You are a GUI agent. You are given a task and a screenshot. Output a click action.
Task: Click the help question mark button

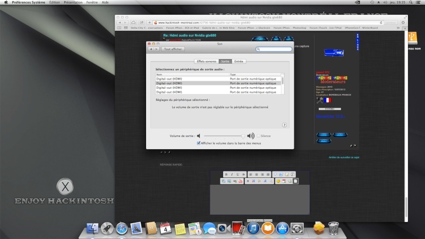pos(284,125)
